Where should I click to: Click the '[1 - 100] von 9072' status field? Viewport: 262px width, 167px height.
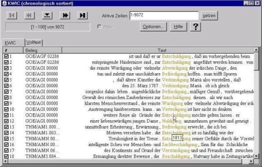tap(48, 27)
